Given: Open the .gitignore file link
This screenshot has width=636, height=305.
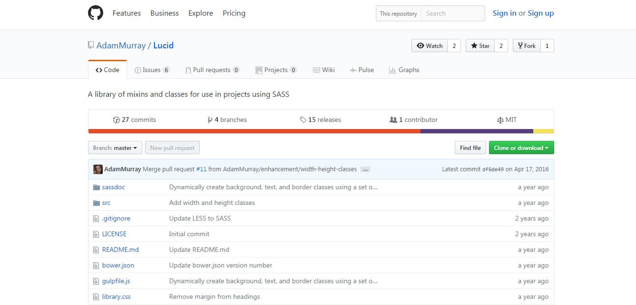Looking at the screenshot, I should [116, 218].
